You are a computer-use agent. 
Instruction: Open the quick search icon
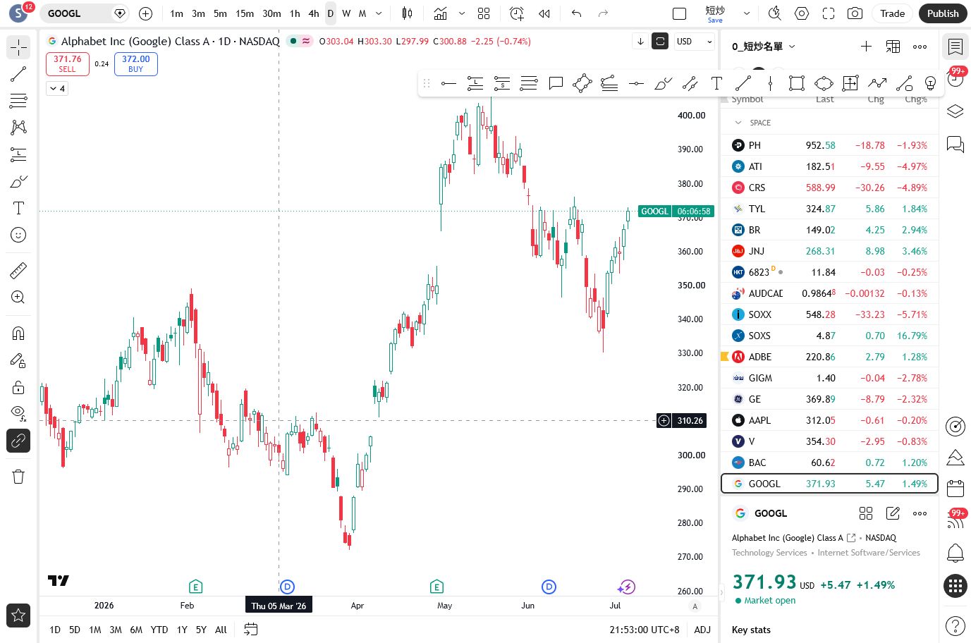click(774, 13)
